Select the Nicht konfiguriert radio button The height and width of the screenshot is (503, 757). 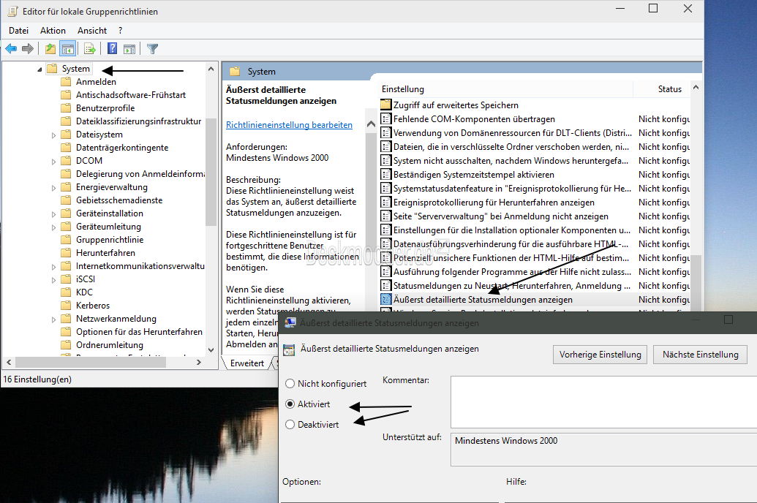(x=290, y=384)
